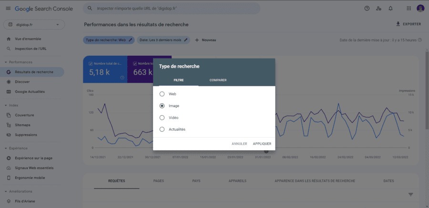
Task: Switch to the COMPARER tab
Action: click(218, 80)
